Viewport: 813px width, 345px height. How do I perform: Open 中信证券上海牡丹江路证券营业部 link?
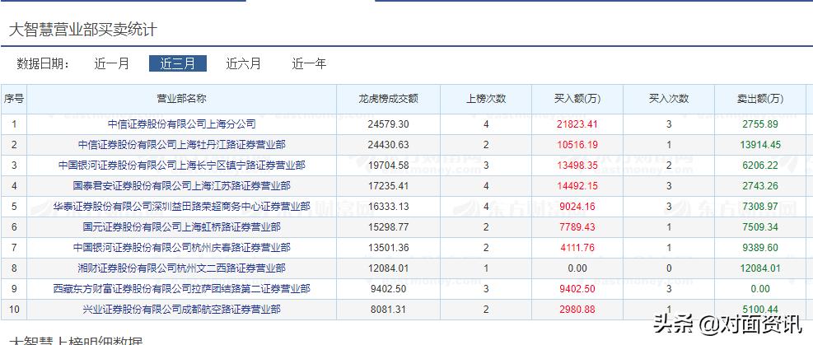point(181,145)
